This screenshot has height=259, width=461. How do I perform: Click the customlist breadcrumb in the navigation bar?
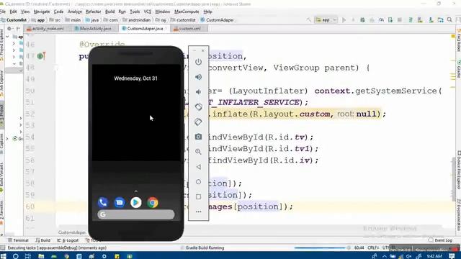(183, 20)
